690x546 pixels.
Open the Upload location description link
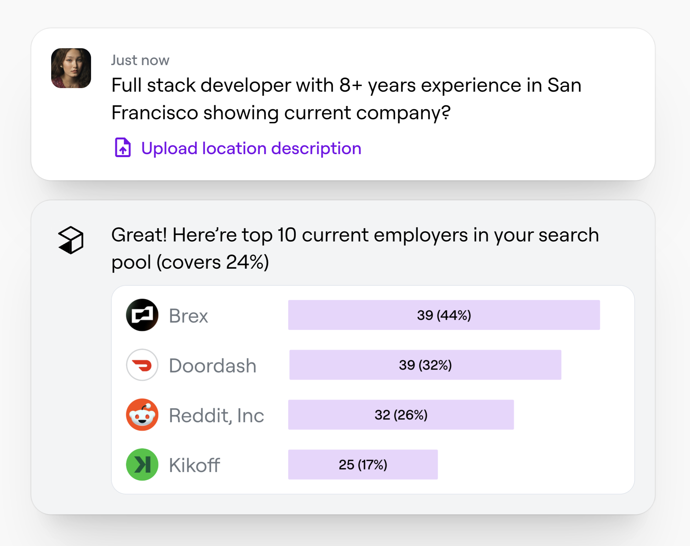251,148
